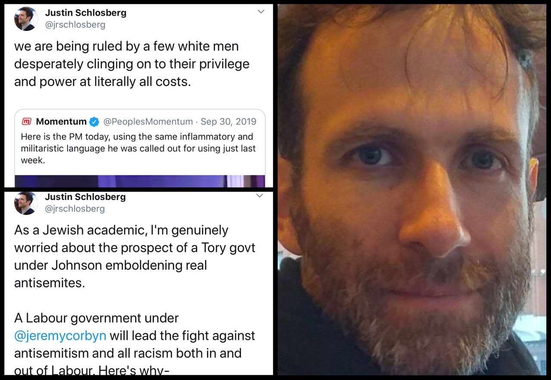Screen dimensions: 551x380
Task: Click the avatar on the 'ruled by a few white men' tweet
Action: coord(26,19)
